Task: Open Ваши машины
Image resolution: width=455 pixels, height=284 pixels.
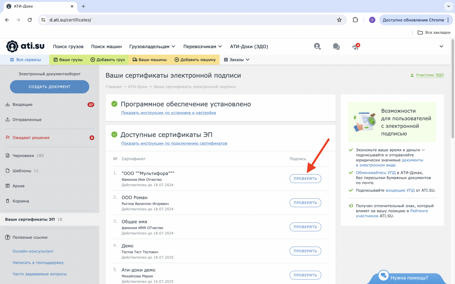Action: click(149, 60)
